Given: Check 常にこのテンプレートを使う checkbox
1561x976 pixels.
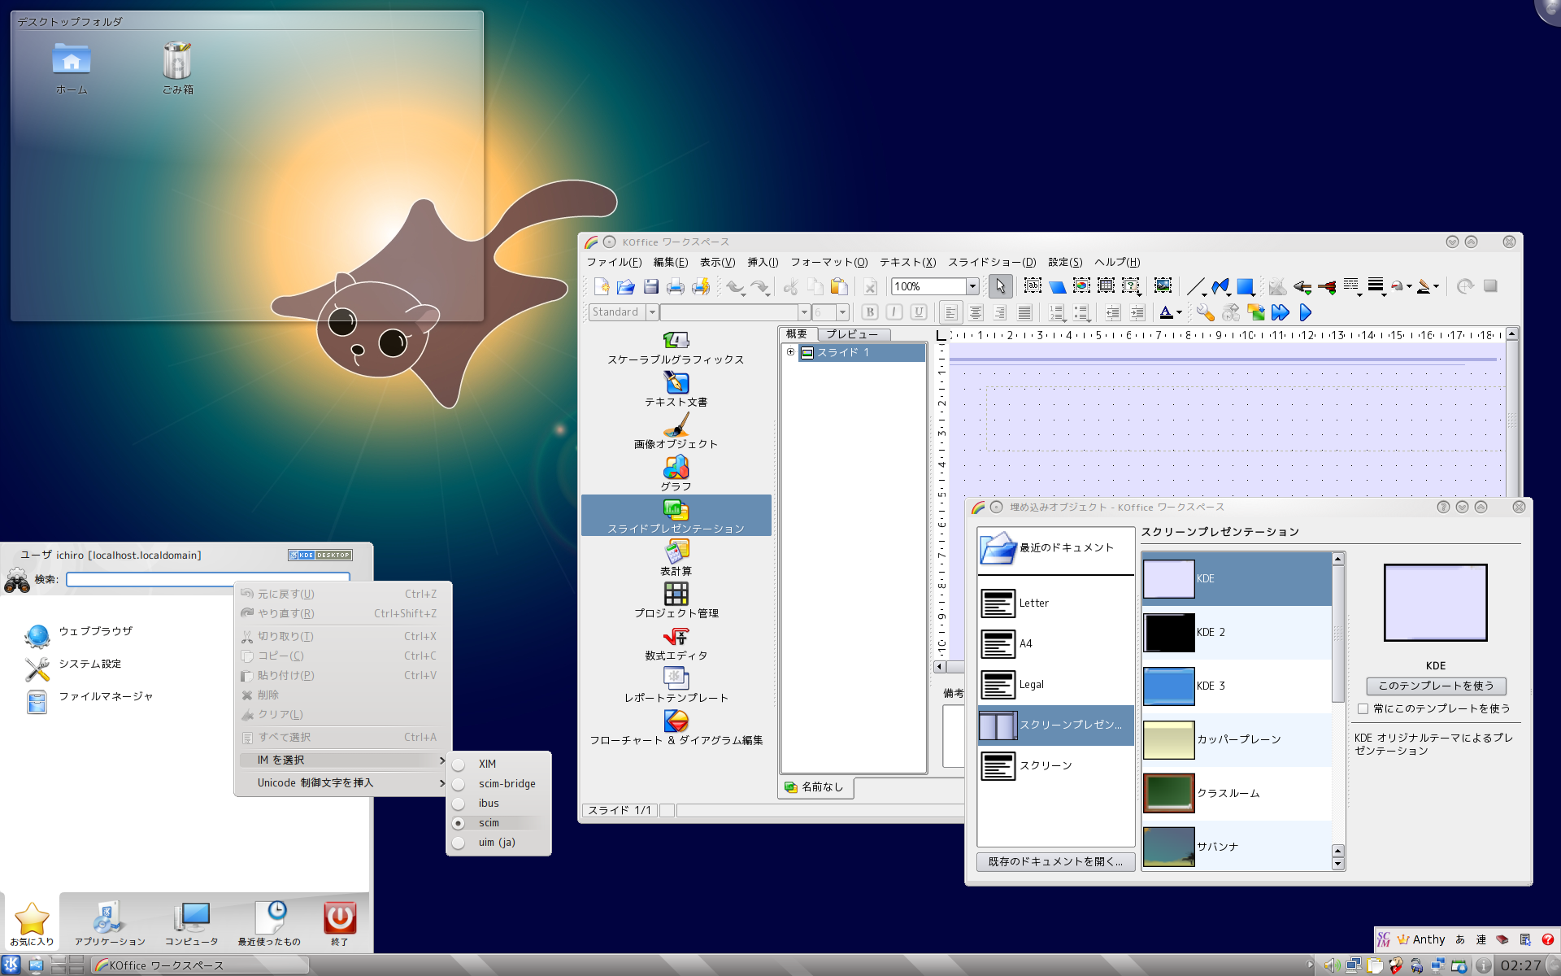Looking at the screenshot, I should point(1363,708).
